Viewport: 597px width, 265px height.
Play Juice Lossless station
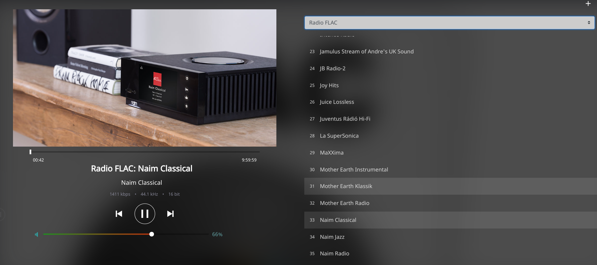[x=451, y=102]
